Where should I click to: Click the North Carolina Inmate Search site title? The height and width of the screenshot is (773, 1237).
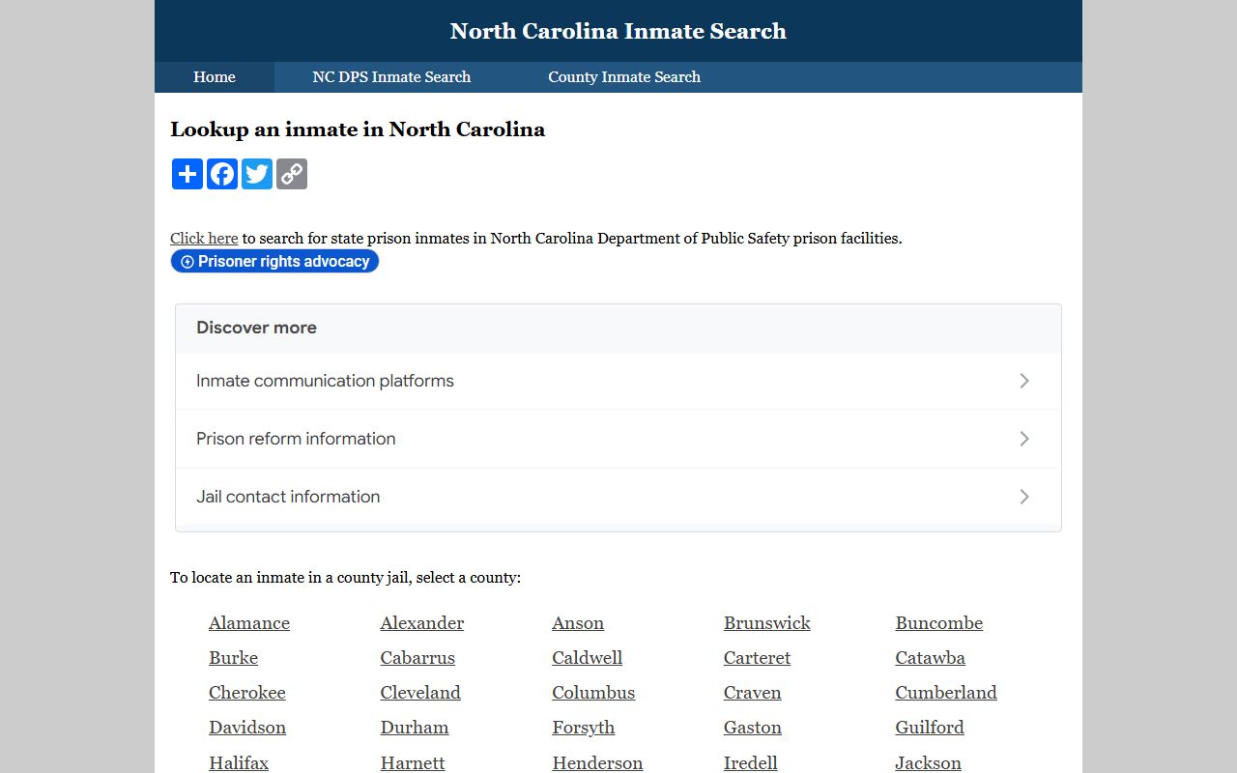click(618, 31)
